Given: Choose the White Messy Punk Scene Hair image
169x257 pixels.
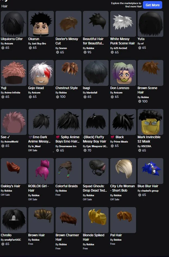Looking at the screenshot, I should coord(123,24).
